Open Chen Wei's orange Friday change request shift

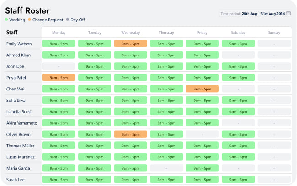[x=202, y=89]
